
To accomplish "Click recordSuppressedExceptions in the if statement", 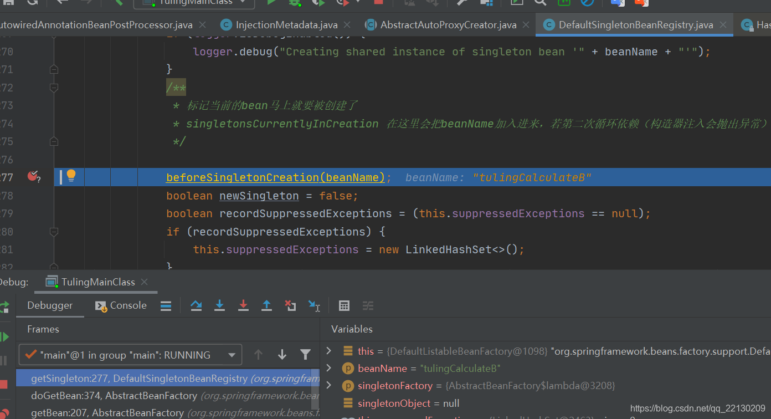I will coord(279,232).
